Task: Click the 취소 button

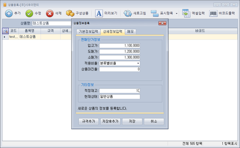Action: 154,121
